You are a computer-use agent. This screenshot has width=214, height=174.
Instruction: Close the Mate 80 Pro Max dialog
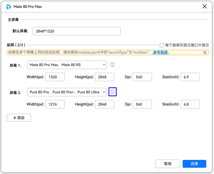tap(205, 7)
